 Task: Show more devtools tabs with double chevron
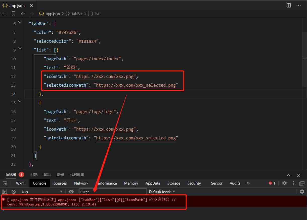[248, 183]
